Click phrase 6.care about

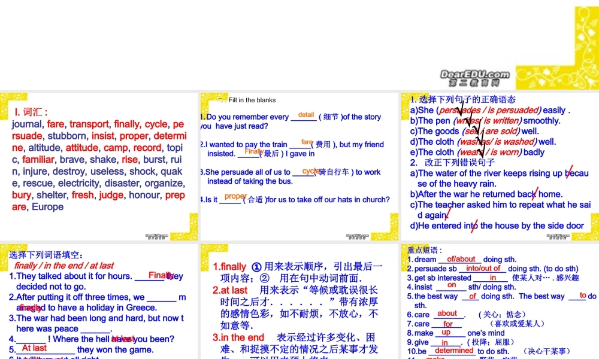click(466, 314)
